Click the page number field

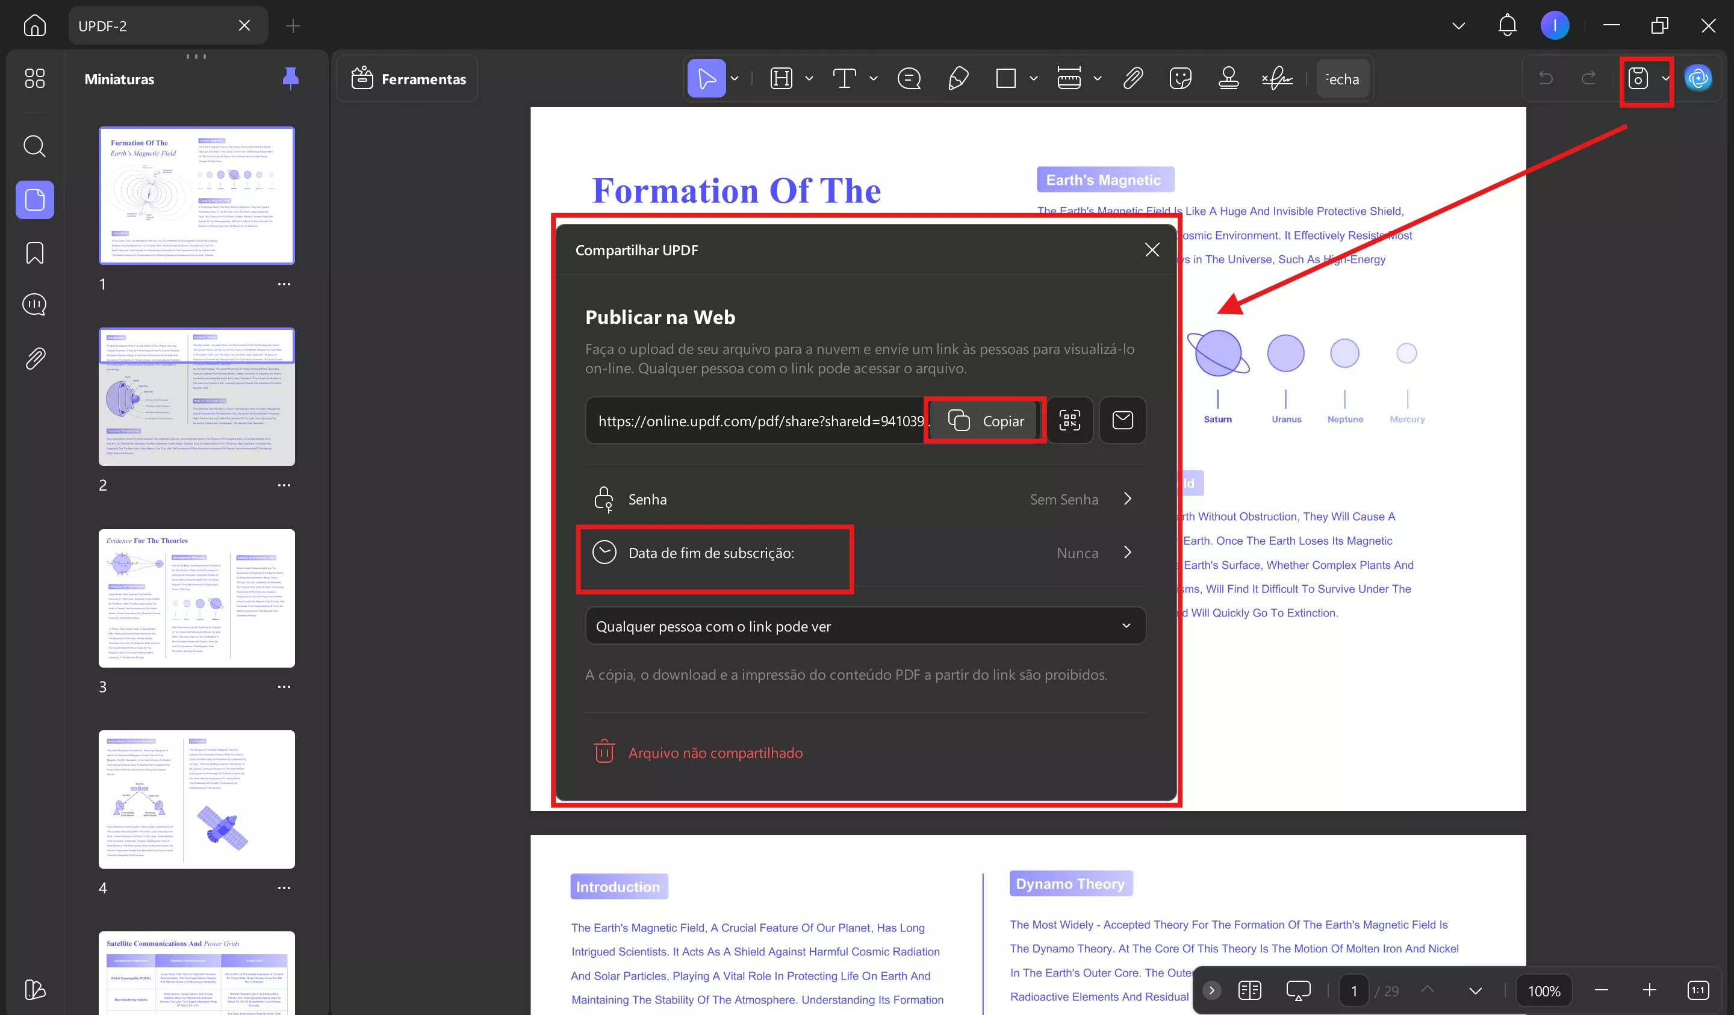[x=1353, y=990]
